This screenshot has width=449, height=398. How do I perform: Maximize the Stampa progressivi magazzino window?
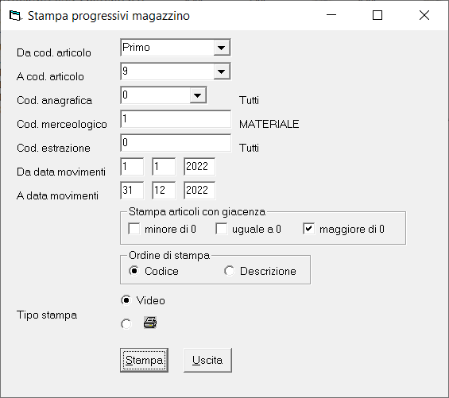point(377,15)
